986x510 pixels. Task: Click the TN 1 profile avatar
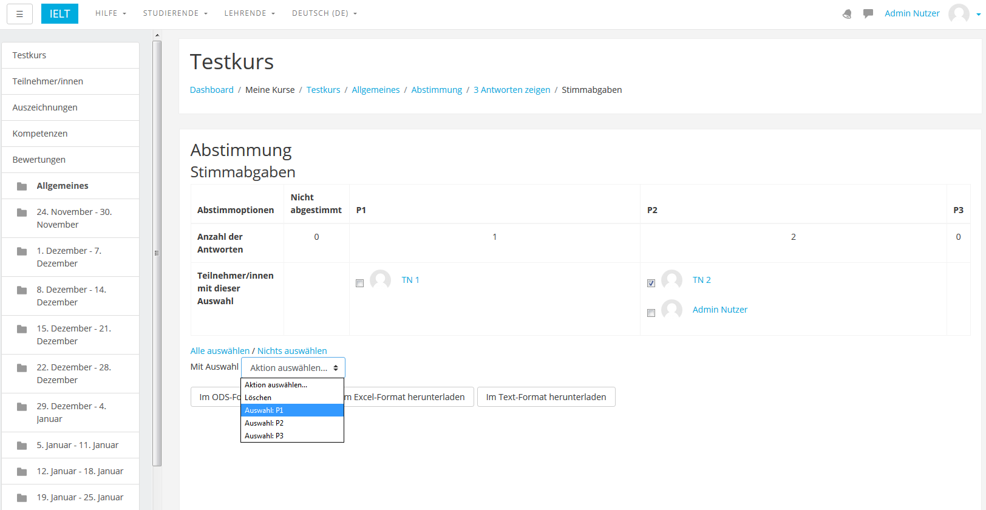coord(380,280)
